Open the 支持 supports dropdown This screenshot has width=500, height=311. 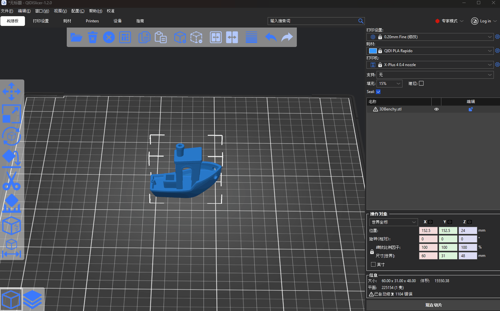pos(435,75)
